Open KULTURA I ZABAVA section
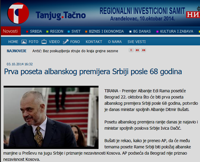Screen dimensions: 200x162 [176, 31]
